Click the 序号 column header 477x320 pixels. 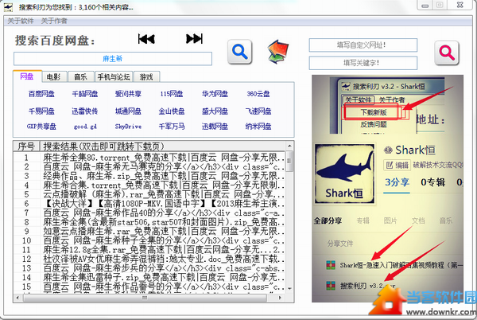pyautogui.click(x=26, y=146)
